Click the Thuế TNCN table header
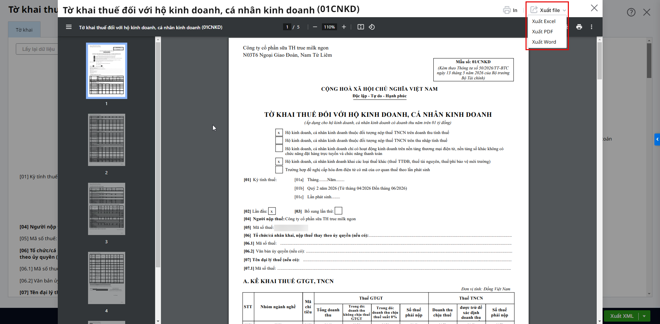This screenshot has width=660, height=324. 471,298
